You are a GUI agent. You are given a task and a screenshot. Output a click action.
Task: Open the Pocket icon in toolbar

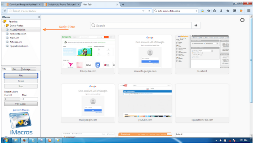pos(235,11)
